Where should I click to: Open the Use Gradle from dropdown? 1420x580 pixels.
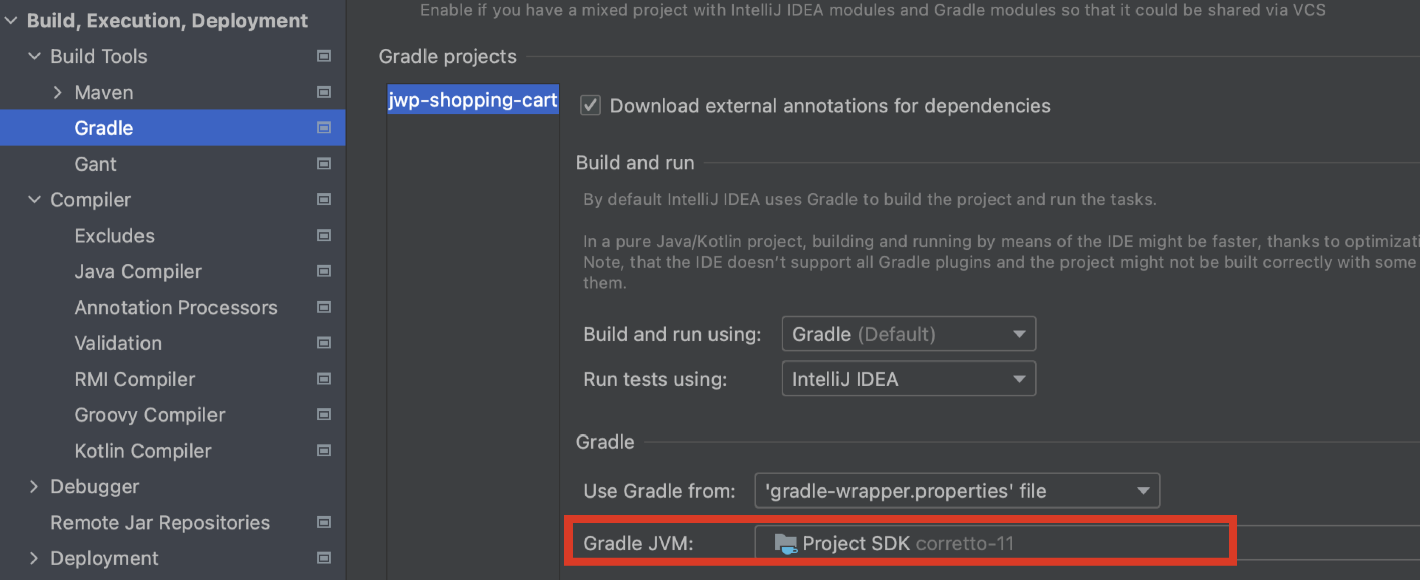pos(956,491)
